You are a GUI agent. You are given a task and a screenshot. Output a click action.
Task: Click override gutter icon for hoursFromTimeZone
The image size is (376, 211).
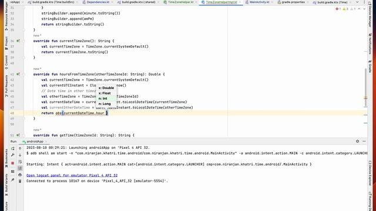click(x=18, y=74)
